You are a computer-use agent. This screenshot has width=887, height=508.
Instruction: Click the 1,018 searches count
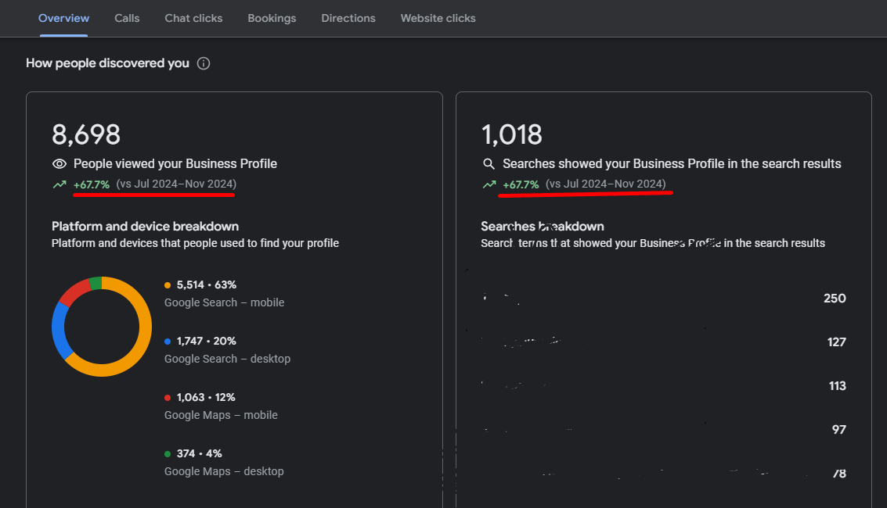tap(511, 134)
